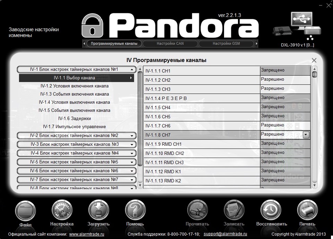333x239 pixels.
Task: Click the support@alarmtrade.ru email link
Action: point(225,234)
